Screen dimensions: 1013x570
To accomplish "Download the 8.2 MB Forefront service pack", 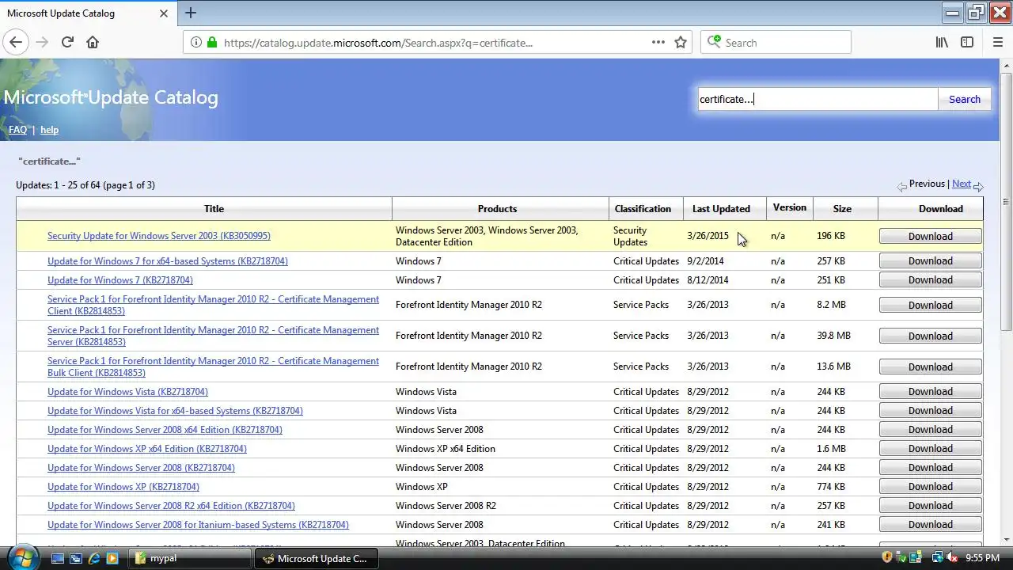I will [931, 305].
